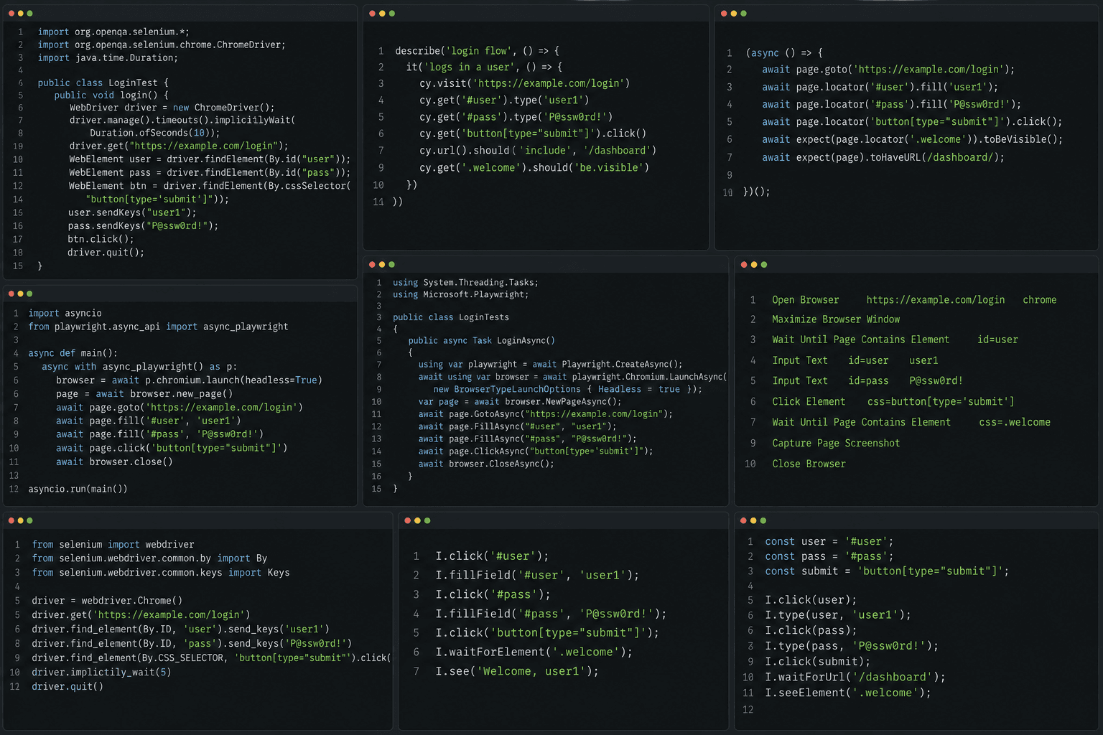Click the 'from selenium import webdriver' line

point(113,545)
